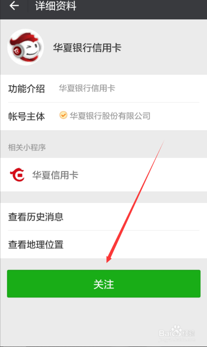Open 查看地理位置 entry
The image size is (207, 347).
103,244
